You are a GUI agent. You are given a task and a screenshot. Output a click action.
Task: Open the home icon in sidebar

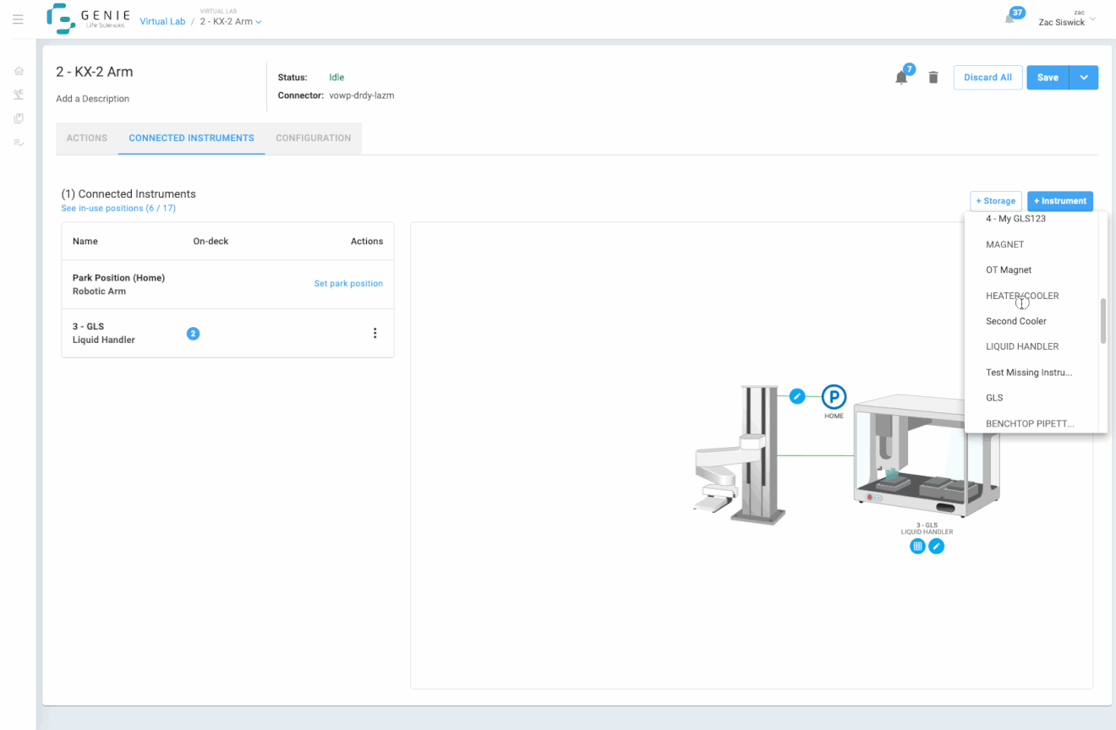[19, 71]
